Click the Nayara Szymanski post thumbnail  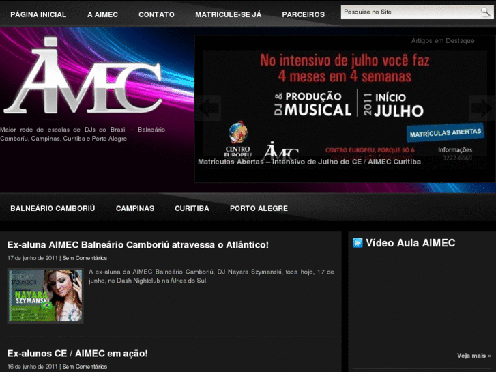[45, 296]
